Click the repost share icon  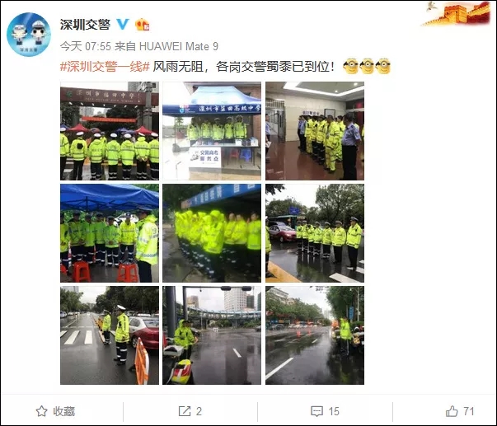point(185,411)
